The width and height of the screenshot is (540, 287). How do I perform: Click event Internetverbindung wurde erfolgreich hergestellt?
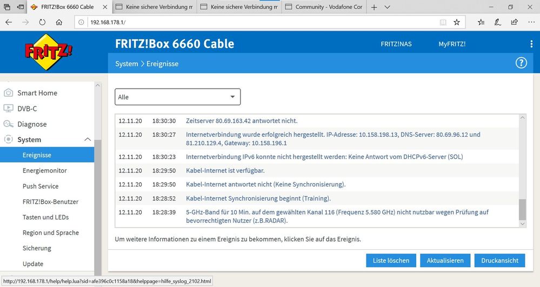333,139
